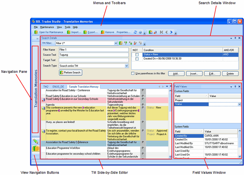
Task: Enable Use parentheses in this filter
Action: (133, 73)
